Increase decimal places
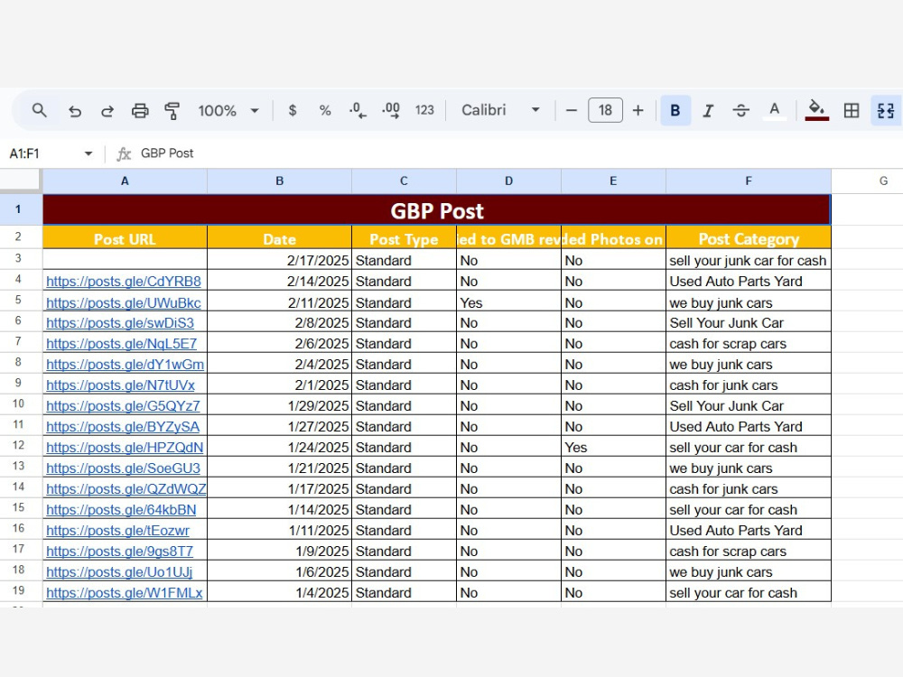 pos(391,110)
